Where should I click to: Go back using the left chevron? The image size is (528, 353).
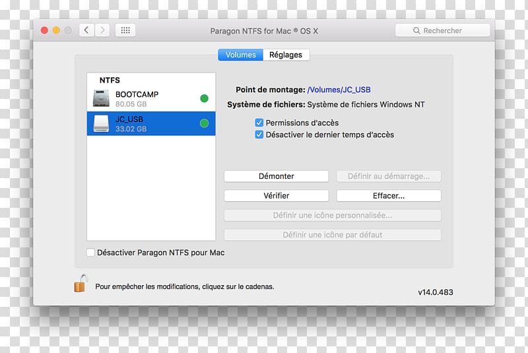tap(87, 30)
